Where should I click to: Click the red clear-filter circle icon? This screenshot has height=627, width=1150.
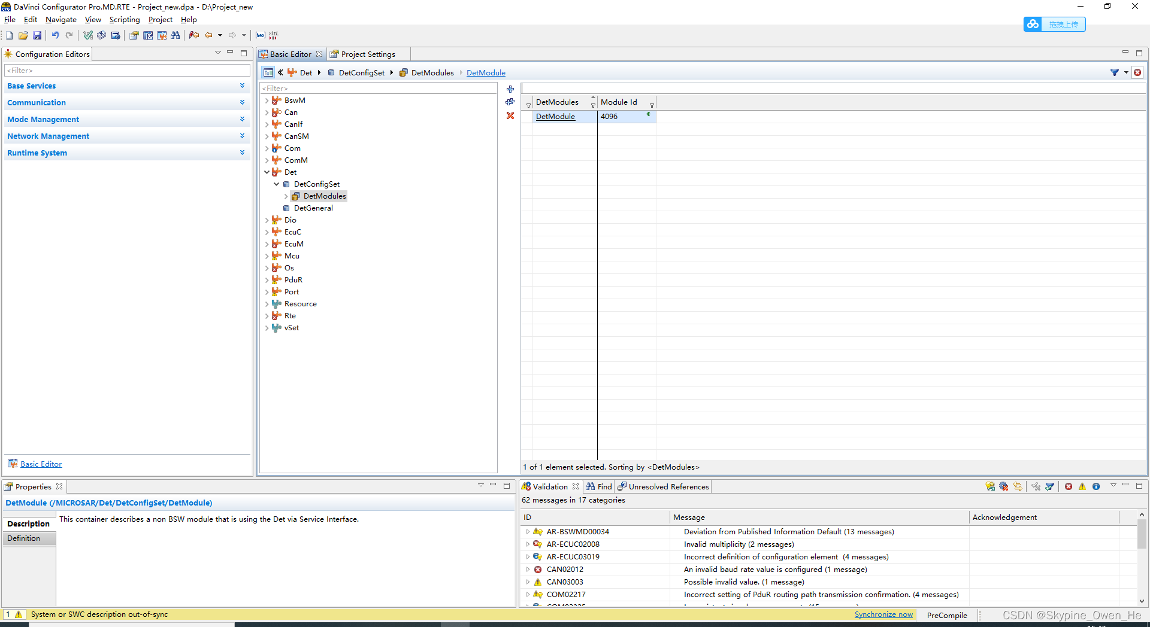click(x=1137, y=72)
